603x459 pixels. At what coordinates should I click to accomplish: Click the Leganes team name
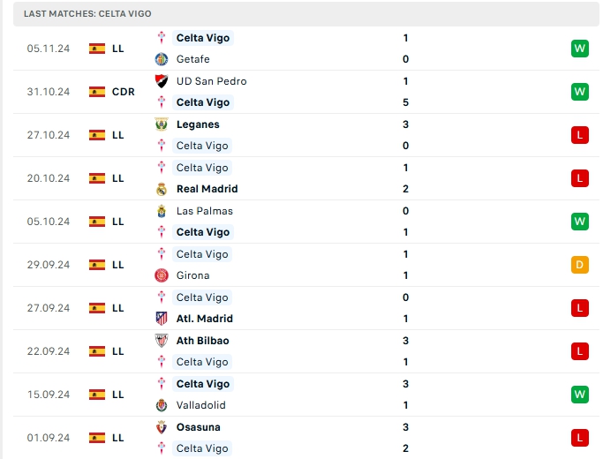point(198,124)
